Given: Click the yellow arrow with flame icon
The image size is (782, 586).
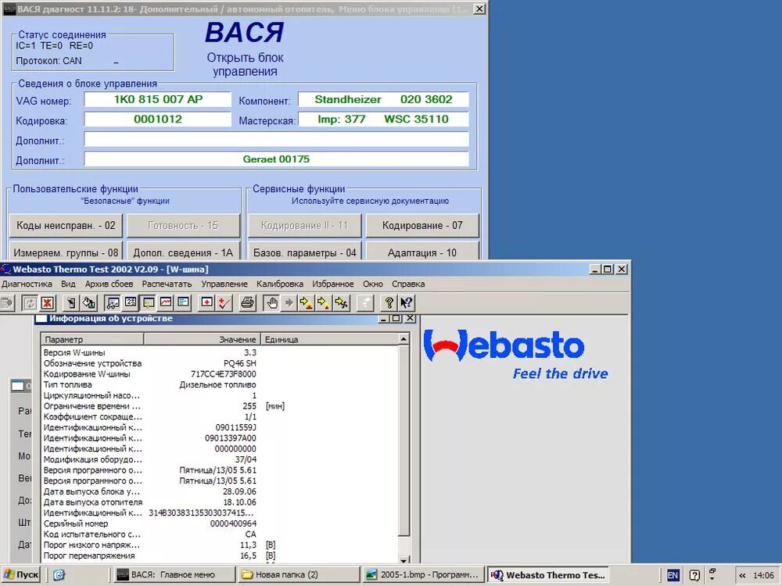Looking at the screenshot, I should point(324,302).
